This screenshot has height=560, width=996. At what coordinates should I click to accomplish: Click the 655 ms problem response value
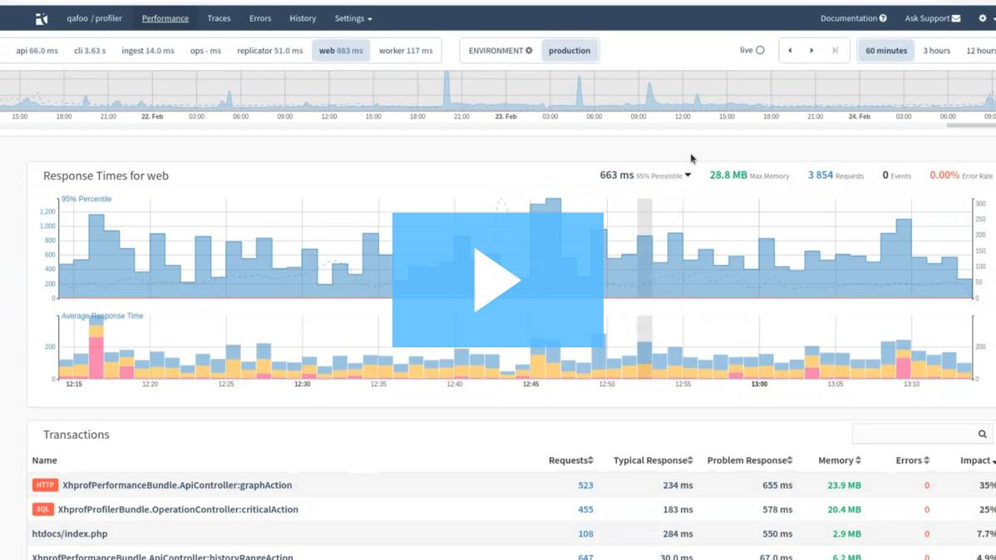(x=777, y=485)
